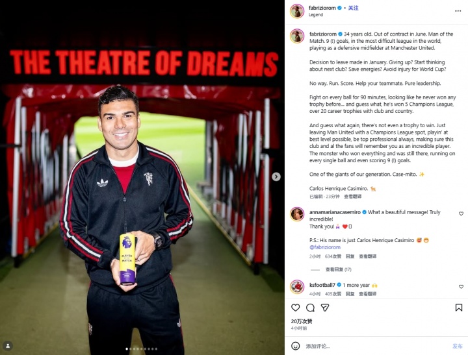Like the post with heart icon

tap(296, 308)
